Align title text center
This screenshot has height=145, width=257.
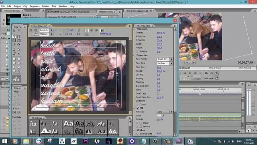point(92,30)
